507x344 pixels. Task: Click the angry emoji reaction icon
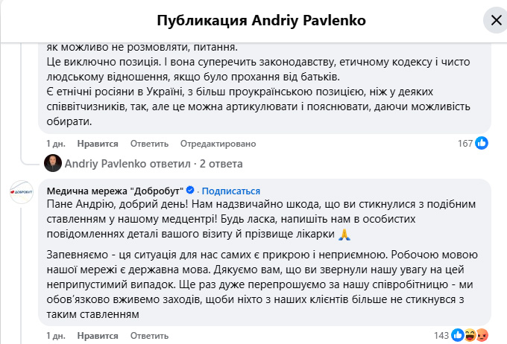[x=482, y=334]
